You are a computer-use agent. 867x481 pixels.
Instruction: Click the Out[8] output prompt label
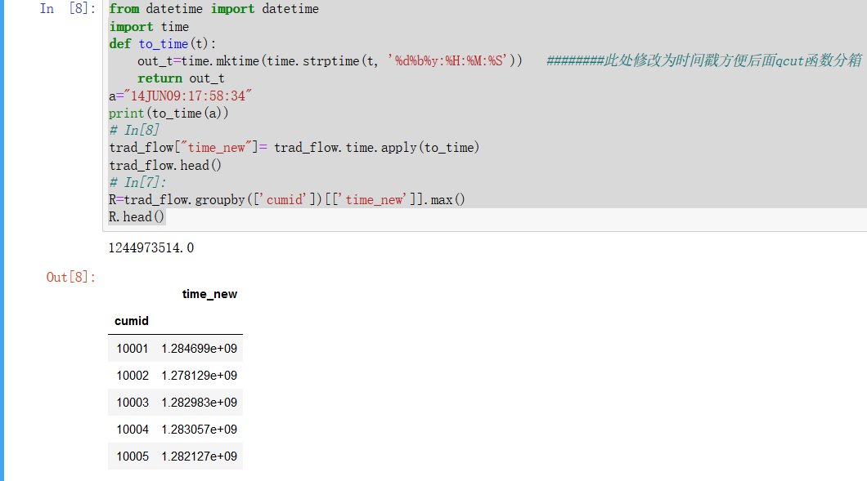coord(71,277)
